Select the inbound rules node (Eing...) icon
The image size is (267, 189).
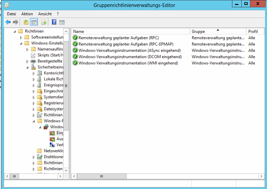(52, 133)
